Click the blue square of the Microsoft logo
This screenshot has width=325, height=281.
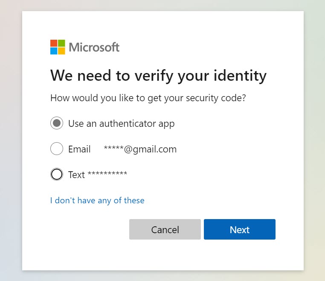click(x=54, y=51)
